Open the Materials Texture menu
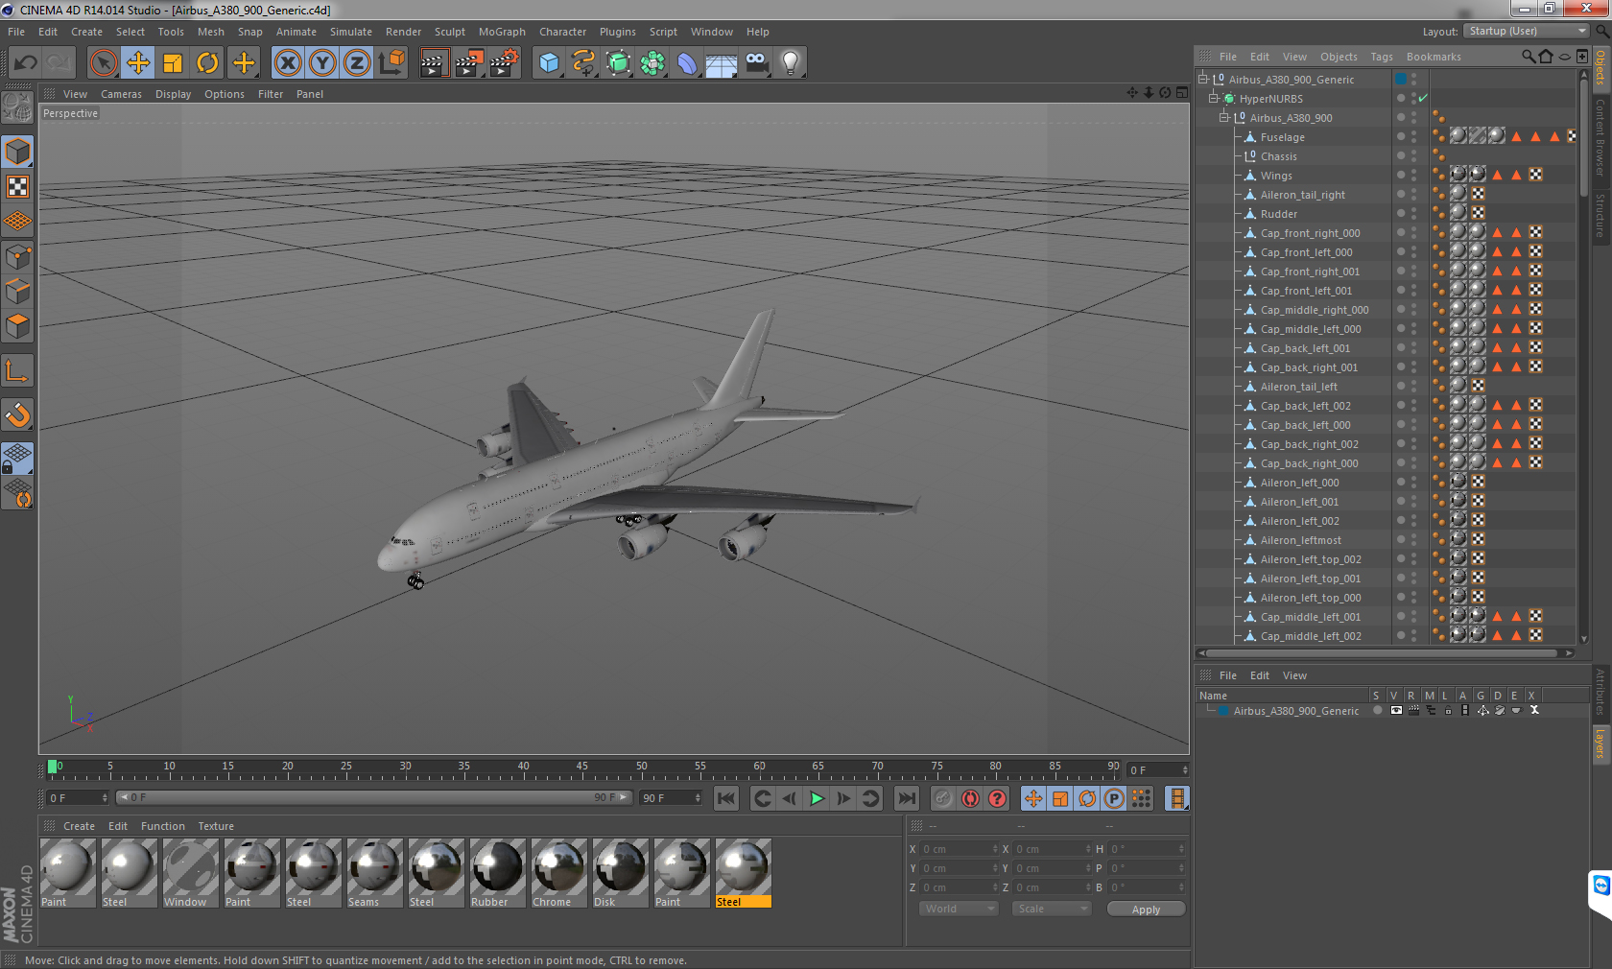 (x=216, y=826)
